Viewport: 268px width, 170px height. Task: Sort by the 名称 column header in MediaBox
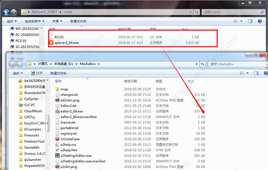pyautogui.click(x=58, y=81)
